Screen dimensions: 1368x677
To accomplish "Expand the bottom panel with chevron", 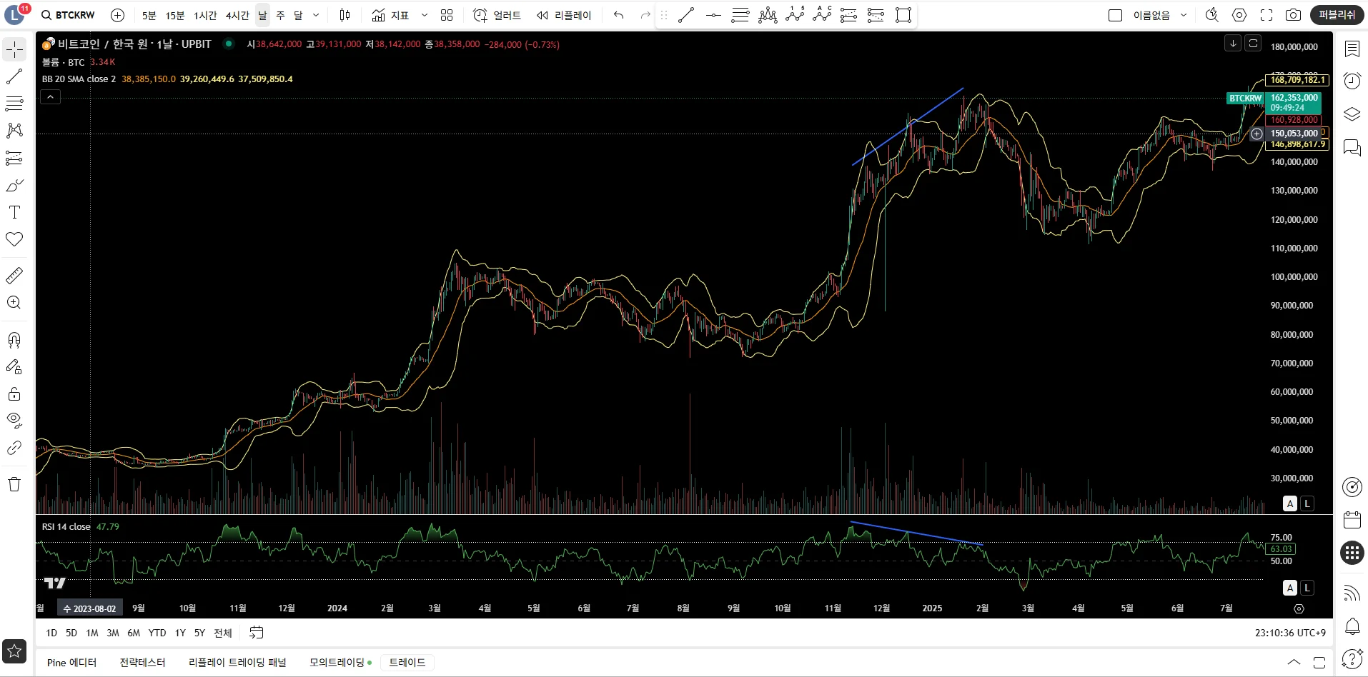I will pos(1294,663).
